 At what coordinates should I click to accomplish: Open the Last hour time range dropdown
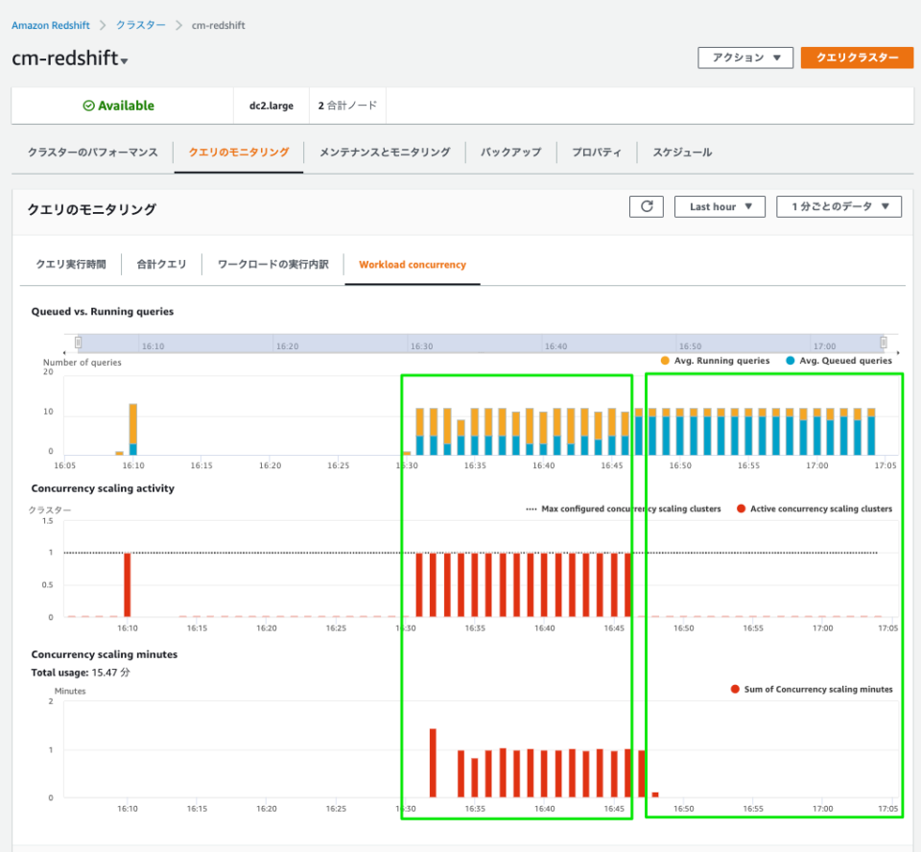[720, 206]
